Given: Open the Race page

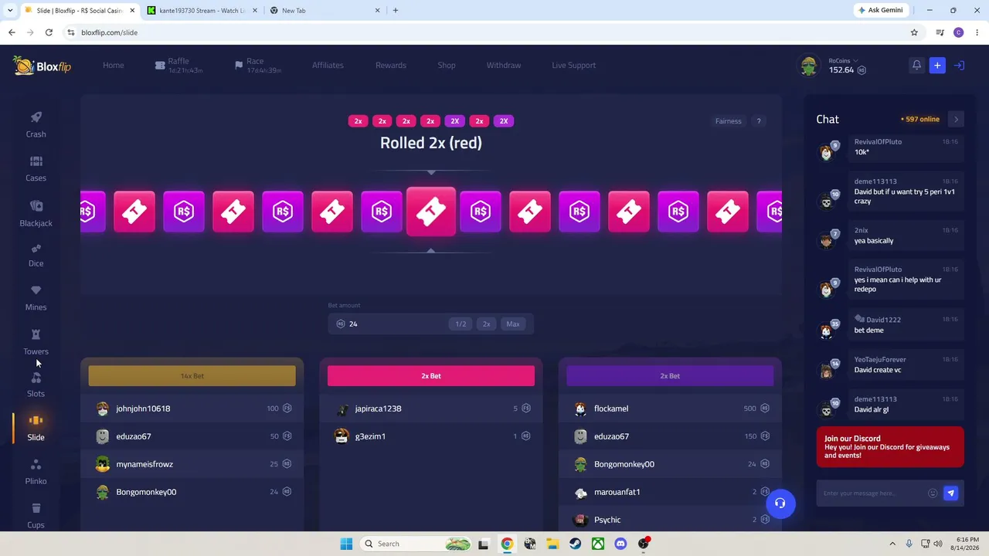Looking at the screenshot, I should click(x=258, y=66).
